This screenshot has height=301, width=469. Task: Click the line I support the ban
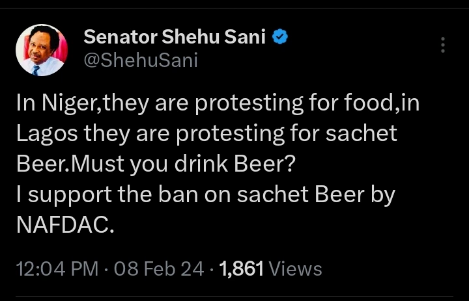coord(107,195)
